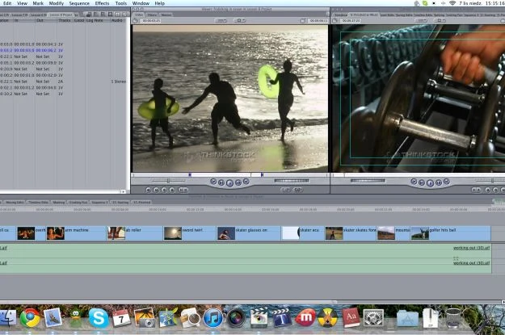The image size is (505, 335).
Task: Open the Calendar icon in the Dock
Action: [x=121, y=317]
